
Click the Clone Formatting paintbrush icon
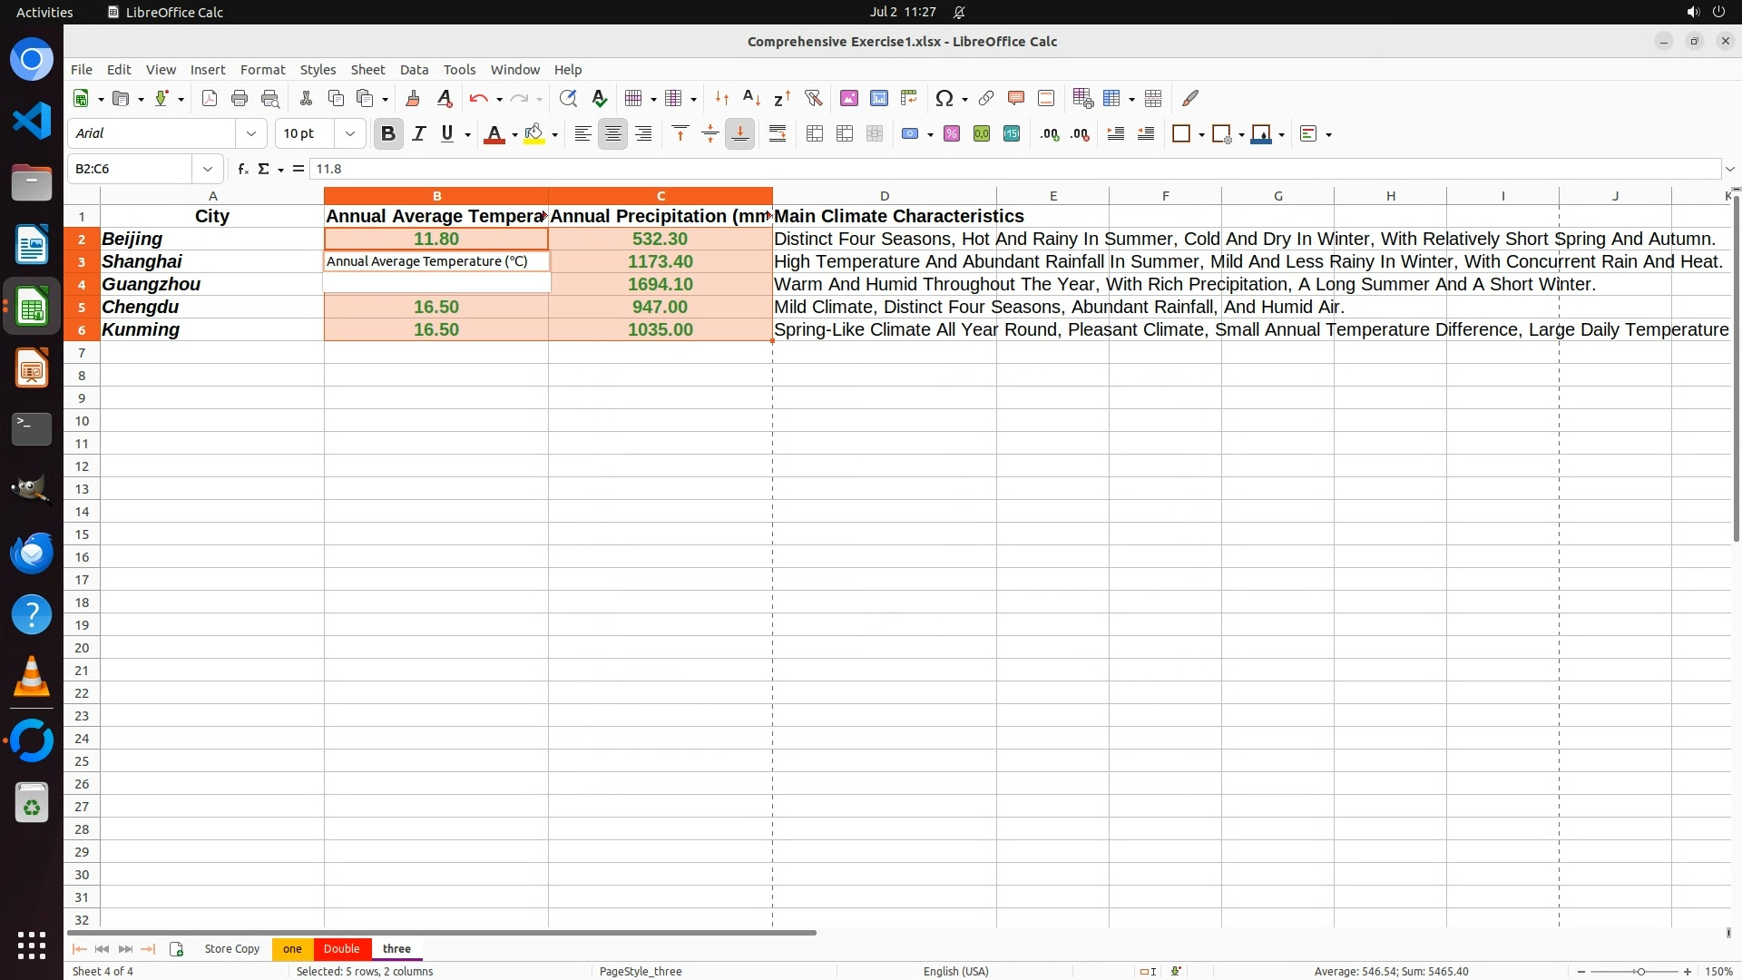coord(413,98)
